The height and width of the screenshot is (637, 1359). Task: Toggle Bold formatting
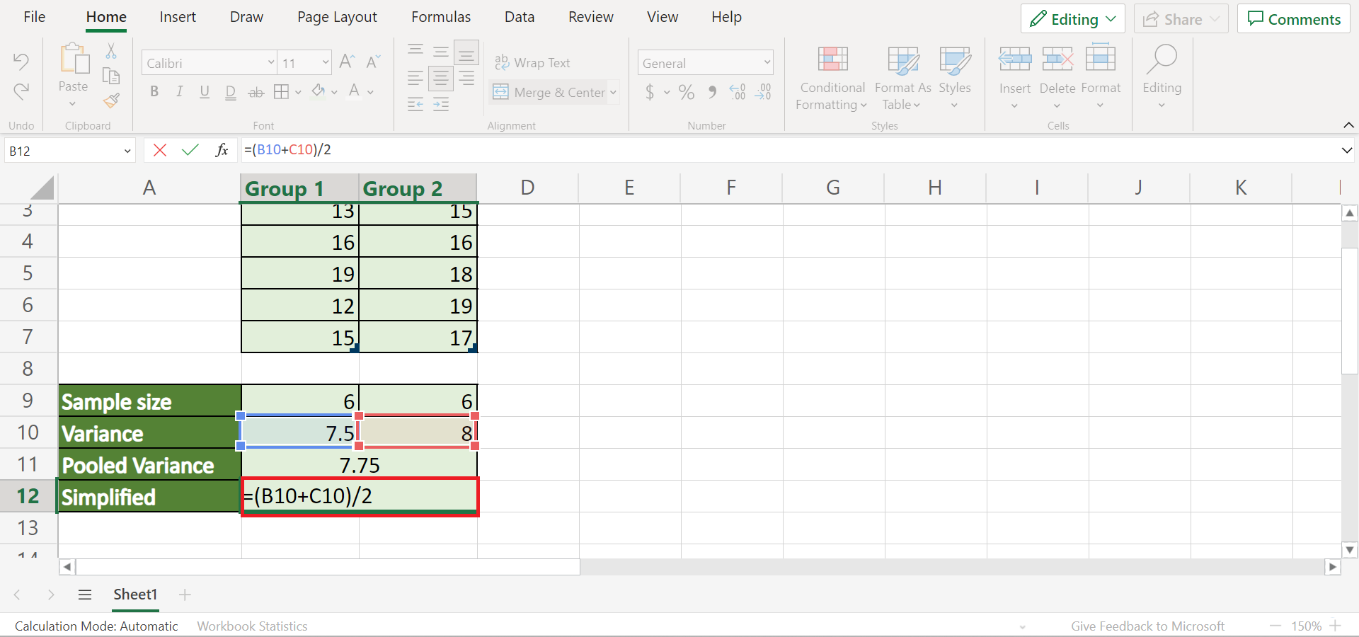click(x=154, y=91)
